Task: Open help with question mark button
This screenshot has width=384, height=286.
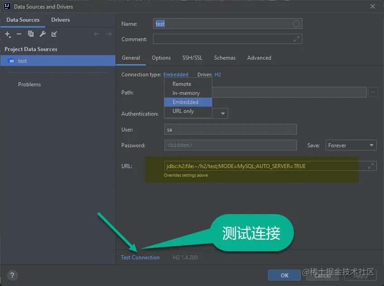Action: 12,275
